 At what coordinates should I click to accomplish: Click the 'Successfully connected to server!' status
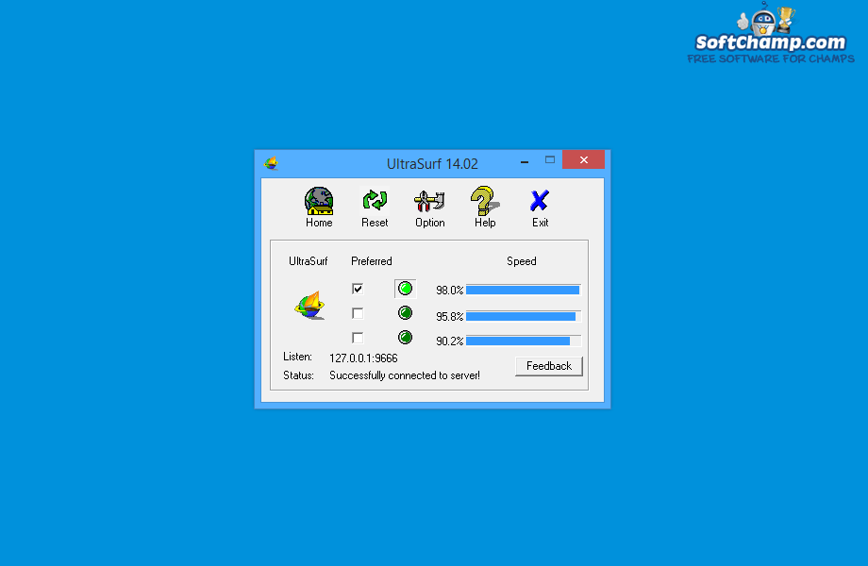click(x=405, y=375)
